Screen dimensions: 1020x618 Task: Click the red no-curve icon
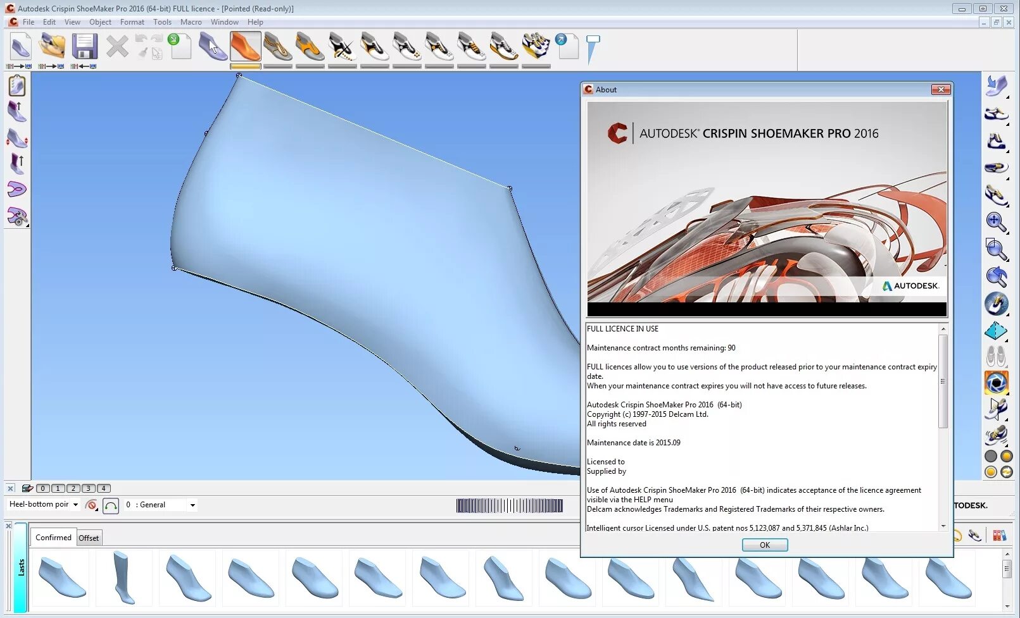pyautogui.click(x=92, y=505)
